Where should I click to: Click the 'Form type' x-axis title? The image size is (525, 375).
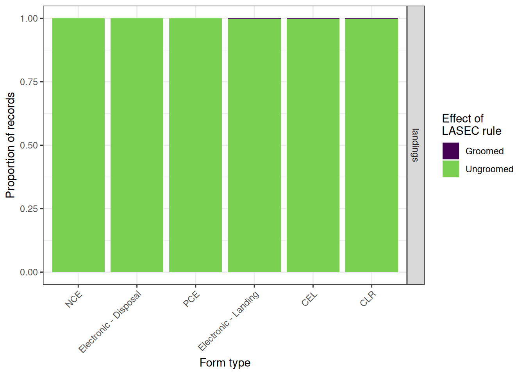pos(225,363)
